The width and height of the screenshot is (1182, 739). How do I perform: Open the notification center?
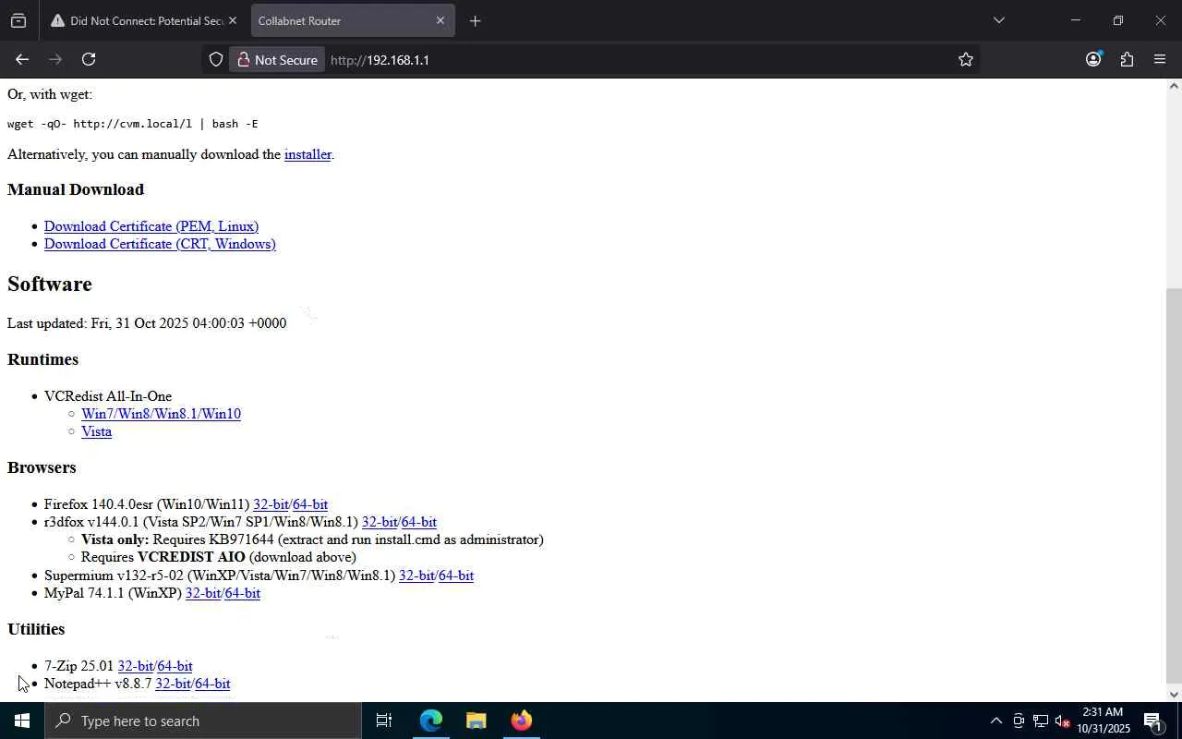[x=1154, y=721]
